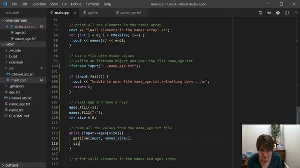Minimize the VS Code window
Image resolution: width=300 pixels, height=168 pixels.
269,4
